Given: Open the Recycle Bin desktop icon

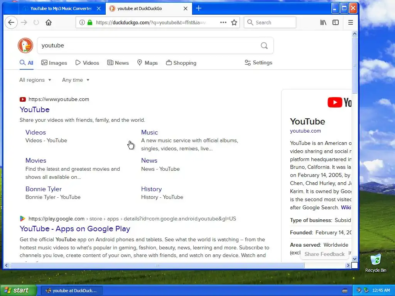Looking at the screenshot, I should click(x=376, y=263).
